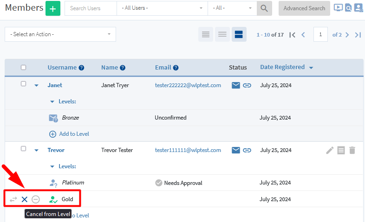Open the video tutorial icon
The width and height of the screenshot is (365, 222).
point(338,8)
